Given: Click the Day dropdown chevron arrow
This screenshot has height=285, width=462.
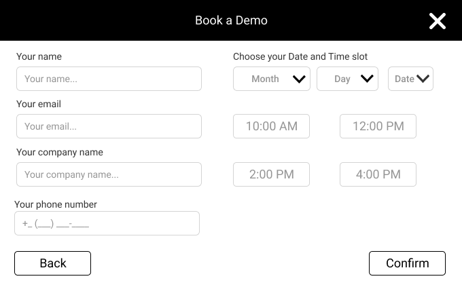Looking at the screenshot, I should click(x=367, y=79).
